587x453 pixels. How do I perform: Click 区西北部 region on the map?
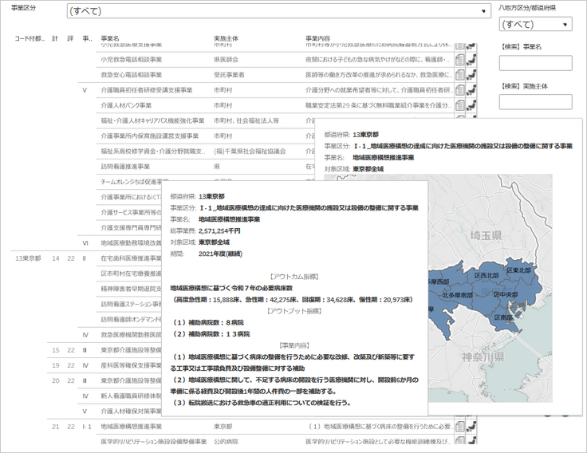tap(488, 274)
